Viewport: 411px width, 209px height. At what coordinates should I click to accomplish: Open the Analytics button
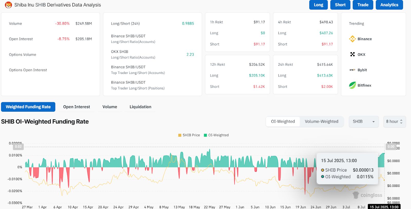(389, 5)
